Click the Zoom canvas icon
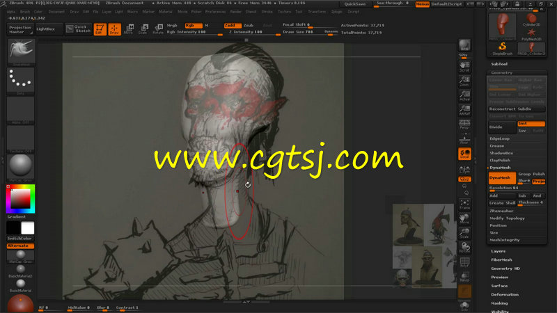 tap(464, 81)
